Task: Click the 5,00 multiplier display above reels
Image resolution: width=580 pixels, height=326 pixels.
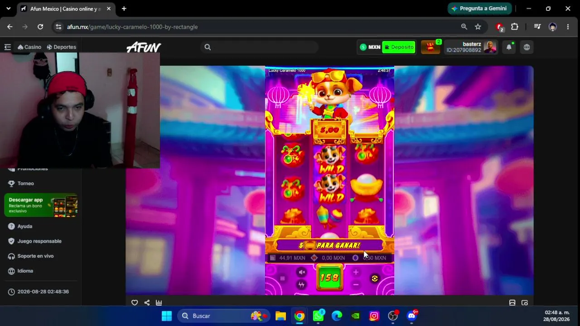Action: click(329, 130)
